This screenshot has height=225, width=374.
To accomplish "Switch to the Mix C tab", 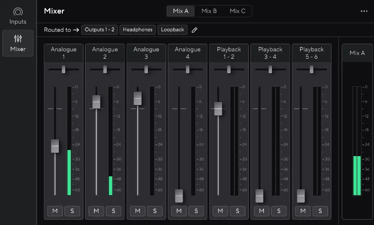I will 238,11.
